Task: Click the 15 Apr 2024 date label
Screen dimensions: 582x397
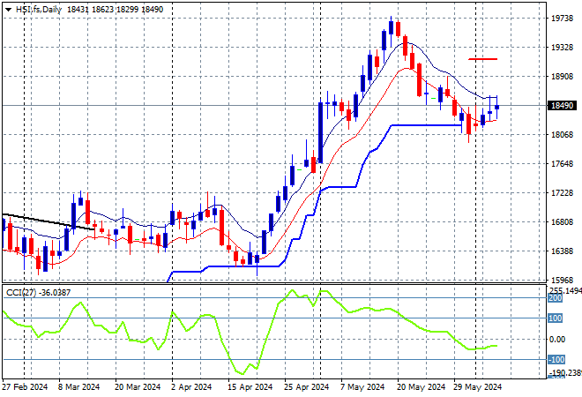Action: pos(250,387)
